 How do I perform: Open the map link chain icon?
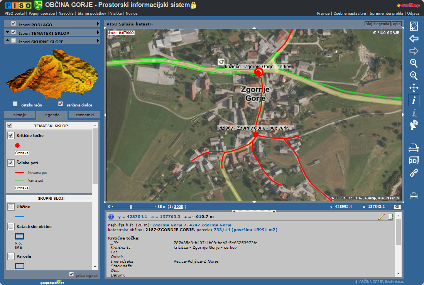coord(414,173)
